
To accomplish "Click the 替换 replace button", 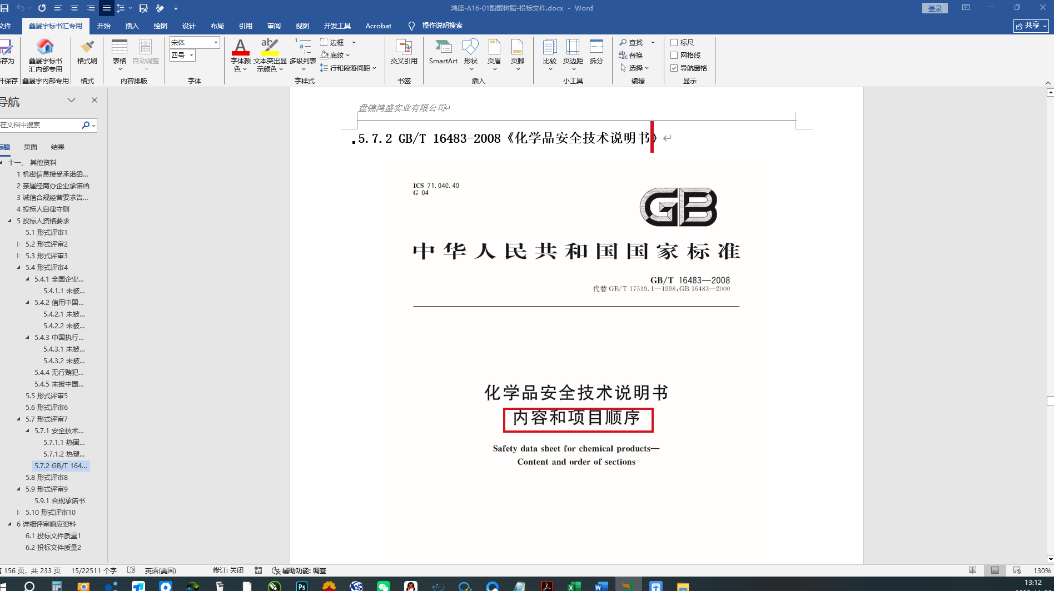I will (x=631, y=55).
